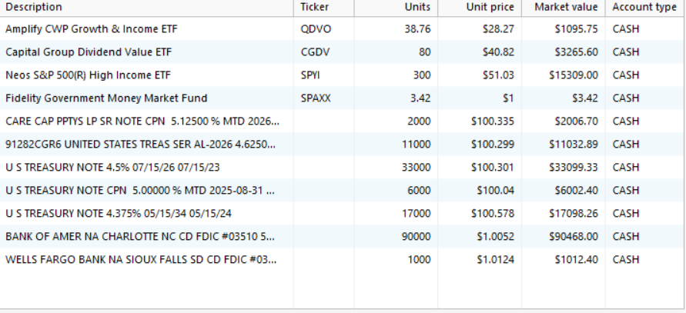The width and height of the screenshot is (686, 313).
Task: Click the $3265.60 market value
Action: (x=577, y=52)
